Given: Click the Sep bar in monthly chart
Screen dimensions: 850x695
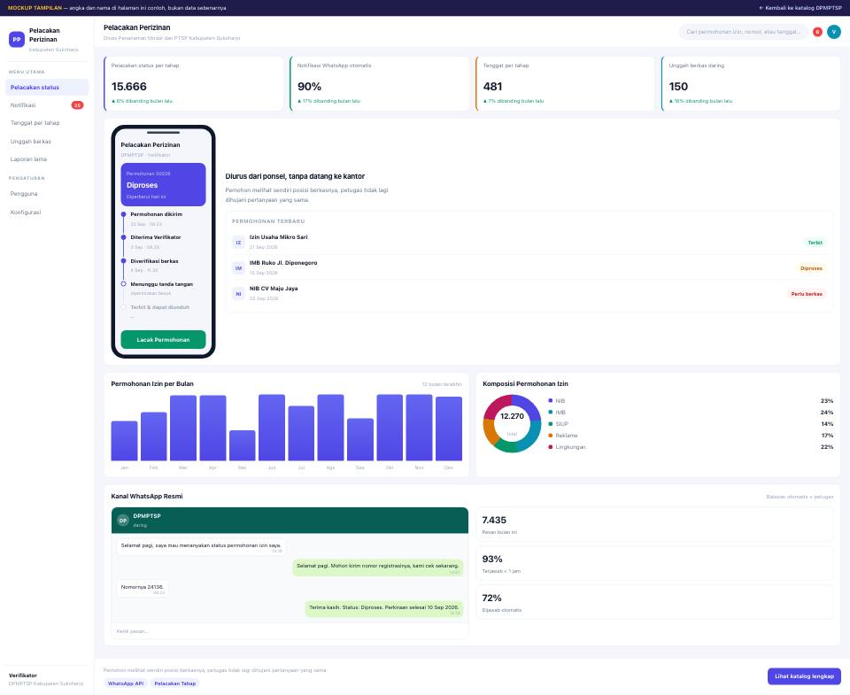Looking at the screenshot, I should [x=360, y=440].
